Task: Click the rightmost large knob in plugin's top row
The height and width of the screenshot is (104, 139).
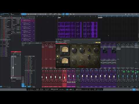Action: click(96, 50)
